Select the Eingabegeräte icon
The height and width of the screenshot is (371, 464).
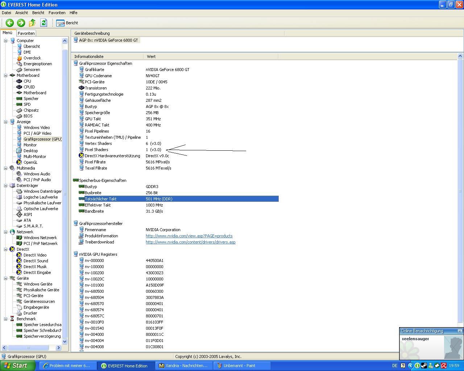[x=20, y=307]
